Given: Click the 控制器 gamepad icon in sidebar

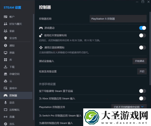Looking at the screenshot, I should coord(5,95).
